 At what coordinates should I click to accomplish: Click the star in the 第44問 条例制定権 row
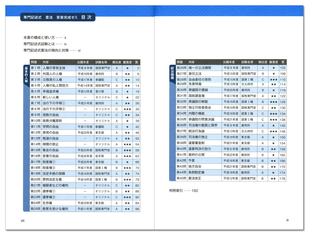[x=273, y=173]
